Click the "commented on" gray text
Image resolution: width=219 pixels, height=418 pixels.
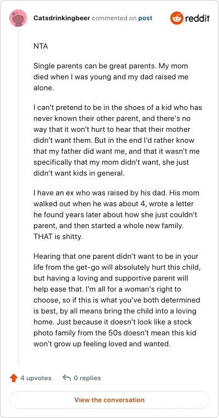coord(114,18)
